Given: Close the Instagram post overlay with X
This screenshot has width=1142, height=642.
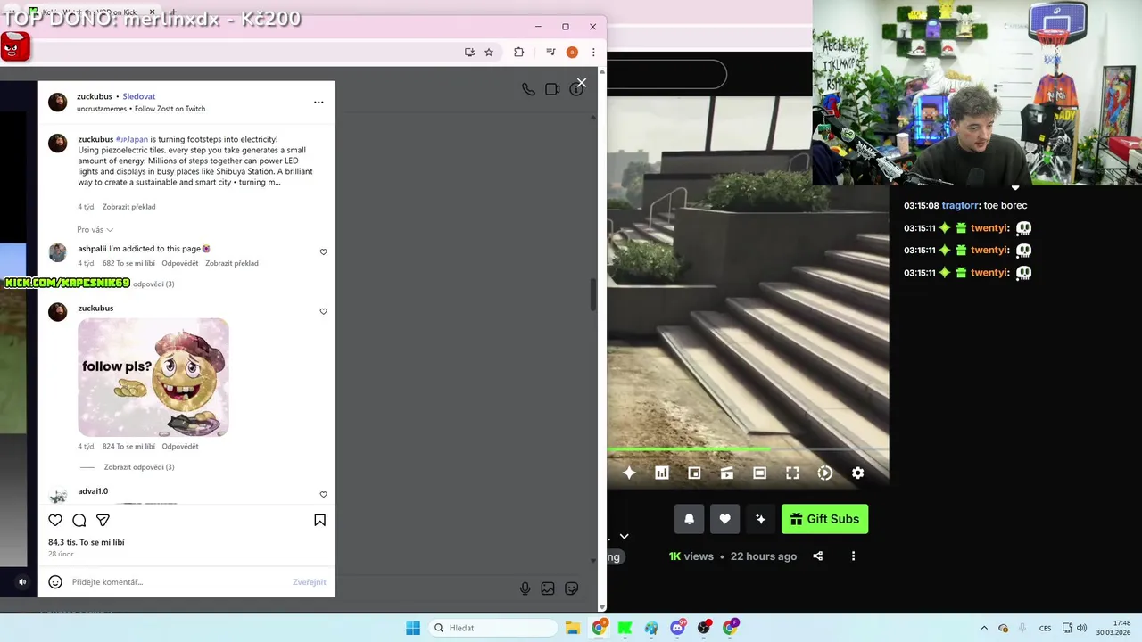Looking at the screenshot, I should coord(582,83).
